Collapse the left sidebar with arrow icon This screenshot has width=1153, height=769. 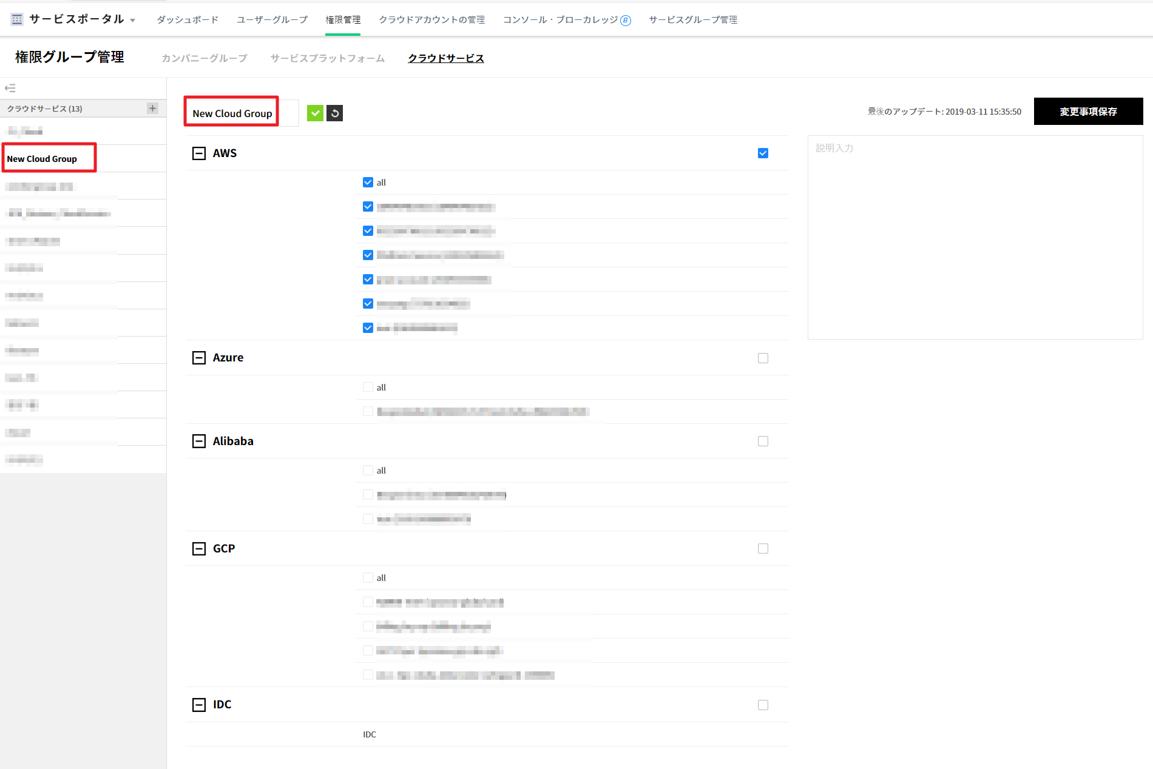10,89
